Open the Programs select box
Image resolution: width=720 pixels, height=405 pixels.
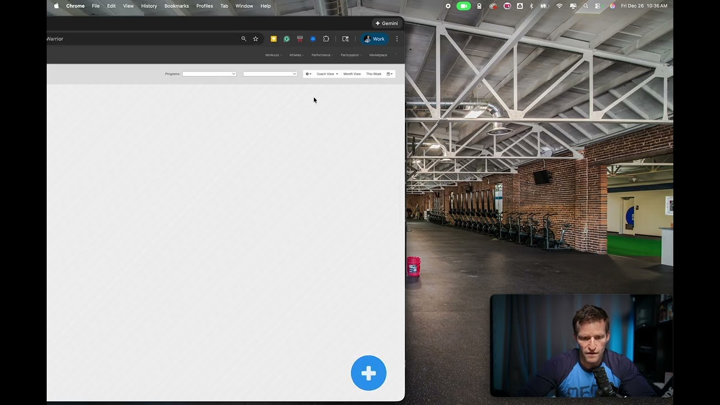pyautogui.click(x=209, y=74)
